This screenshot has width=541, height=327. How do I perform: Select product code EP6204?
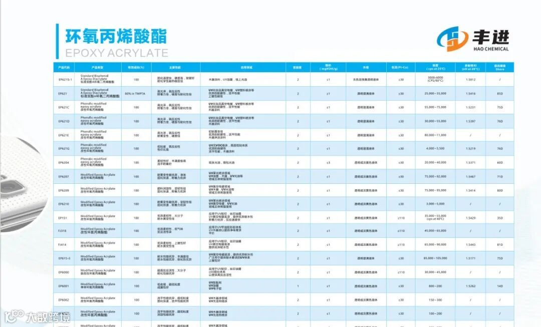(x=64, y=162)
